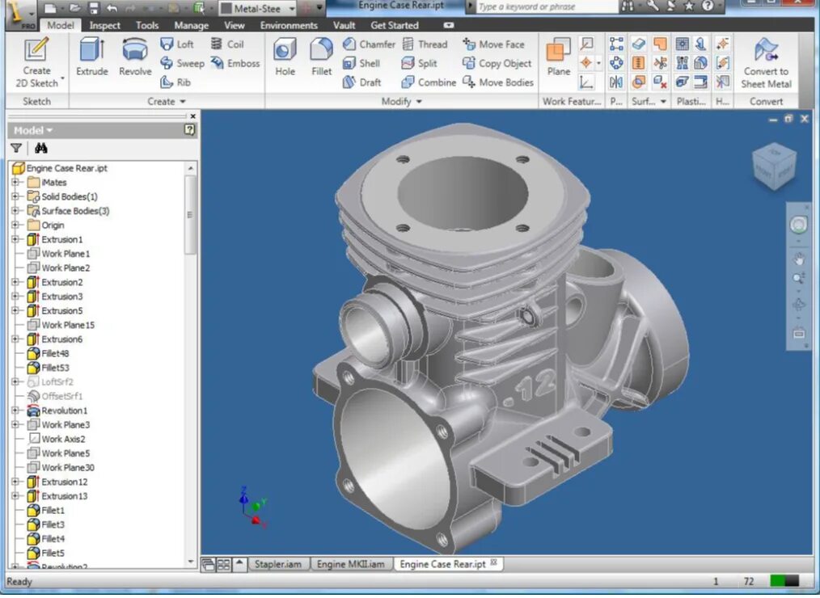Screen dimensions: 820x598
Task: Open the Modify panel dropdown
Action: coord(401,101)
